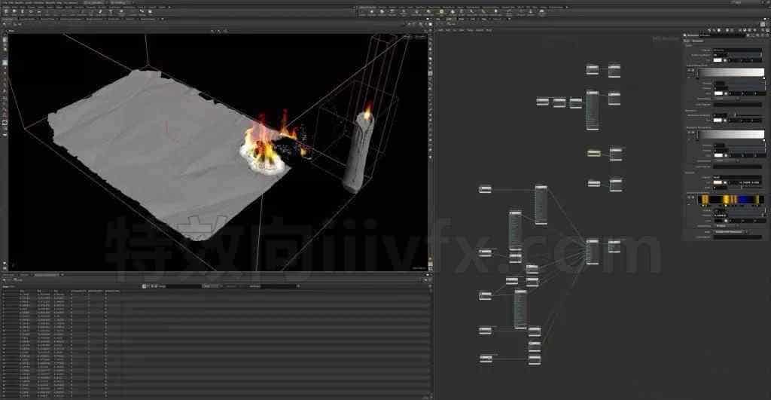Click the first grayscale ramp in parameters
Viewport: 771px width, 400px height.
pyautogui.click(x=730, y=72)
